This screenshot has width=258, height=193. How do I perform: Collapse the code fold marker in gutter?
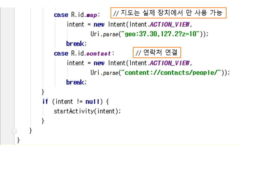click(14, 131)
